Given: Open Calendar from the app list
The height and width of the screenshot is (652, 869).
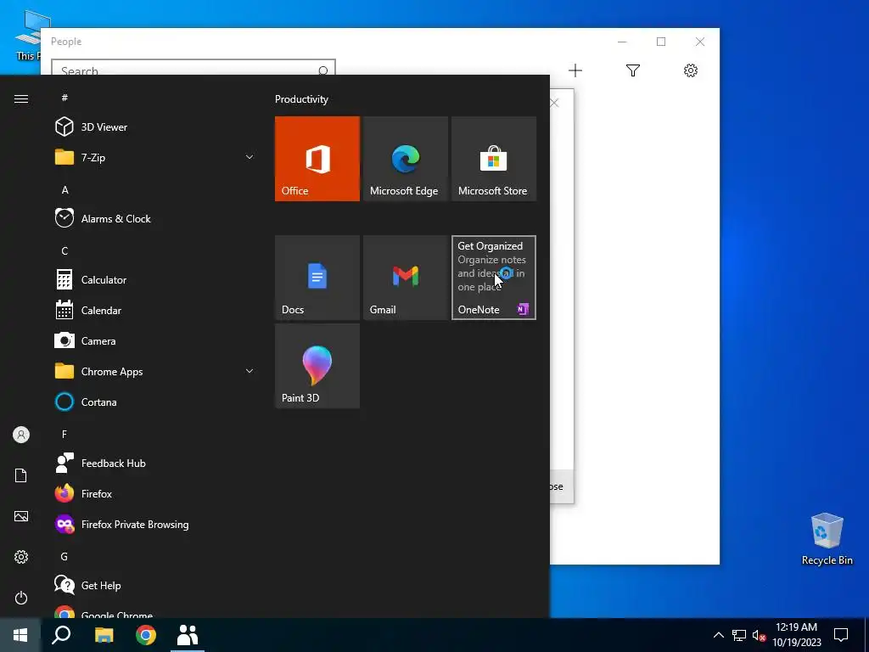Looking at the screenshot, I should click(155, 310).
